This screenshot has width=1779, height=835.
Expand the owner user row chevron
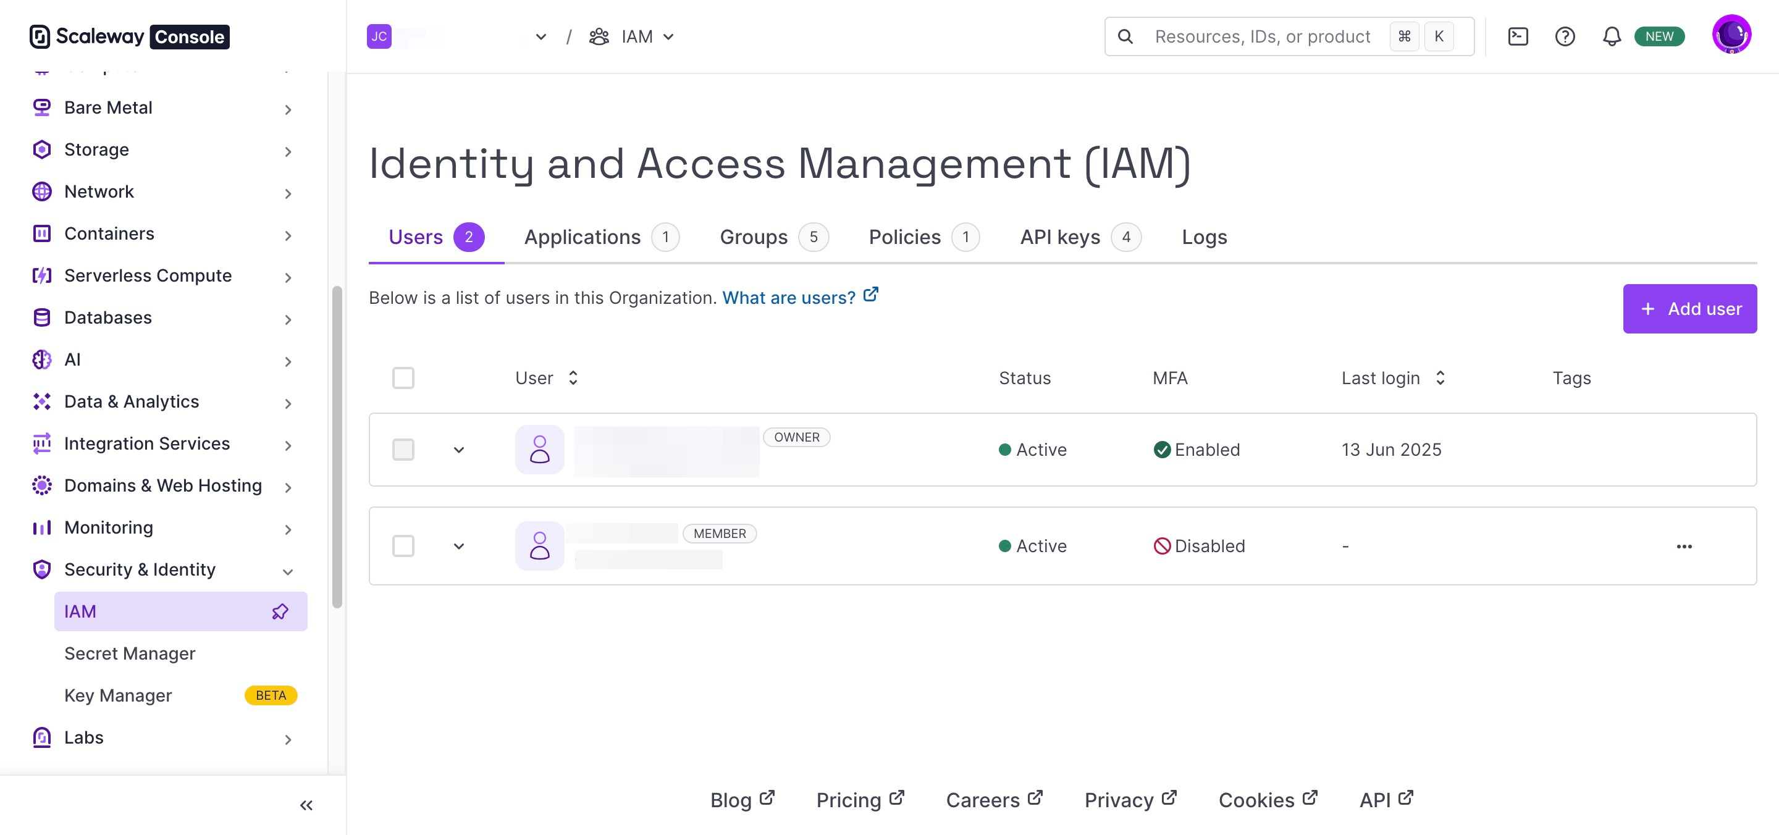pyautogui.click(x=458, y=450)
